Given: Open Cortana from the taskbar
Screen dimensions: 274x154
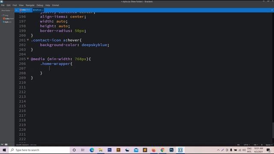Looking at the screenshot, I should (74, 150).
